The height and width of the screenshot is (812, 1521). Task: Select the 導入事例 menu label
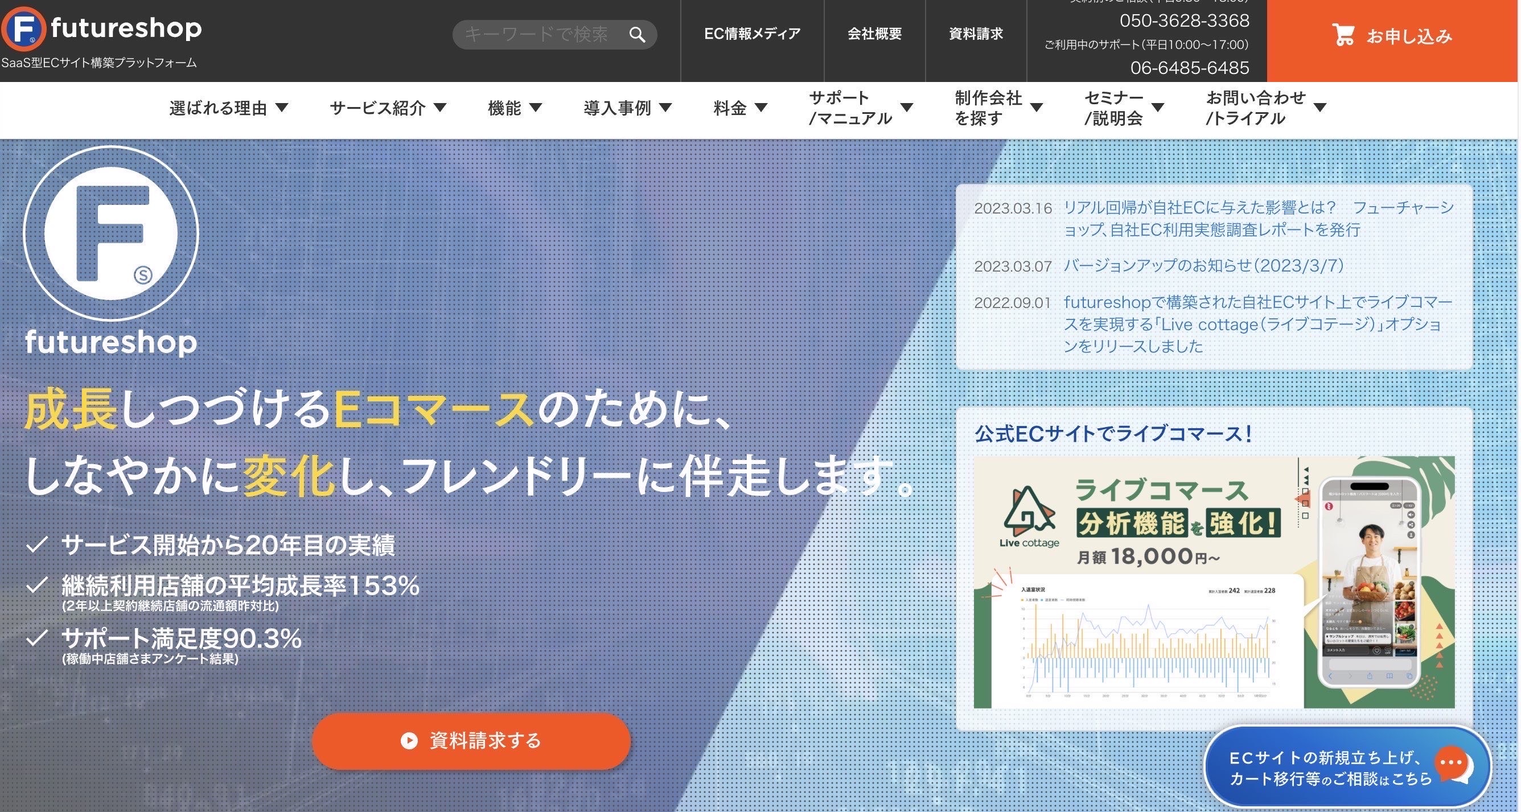(x=617, y=108)
